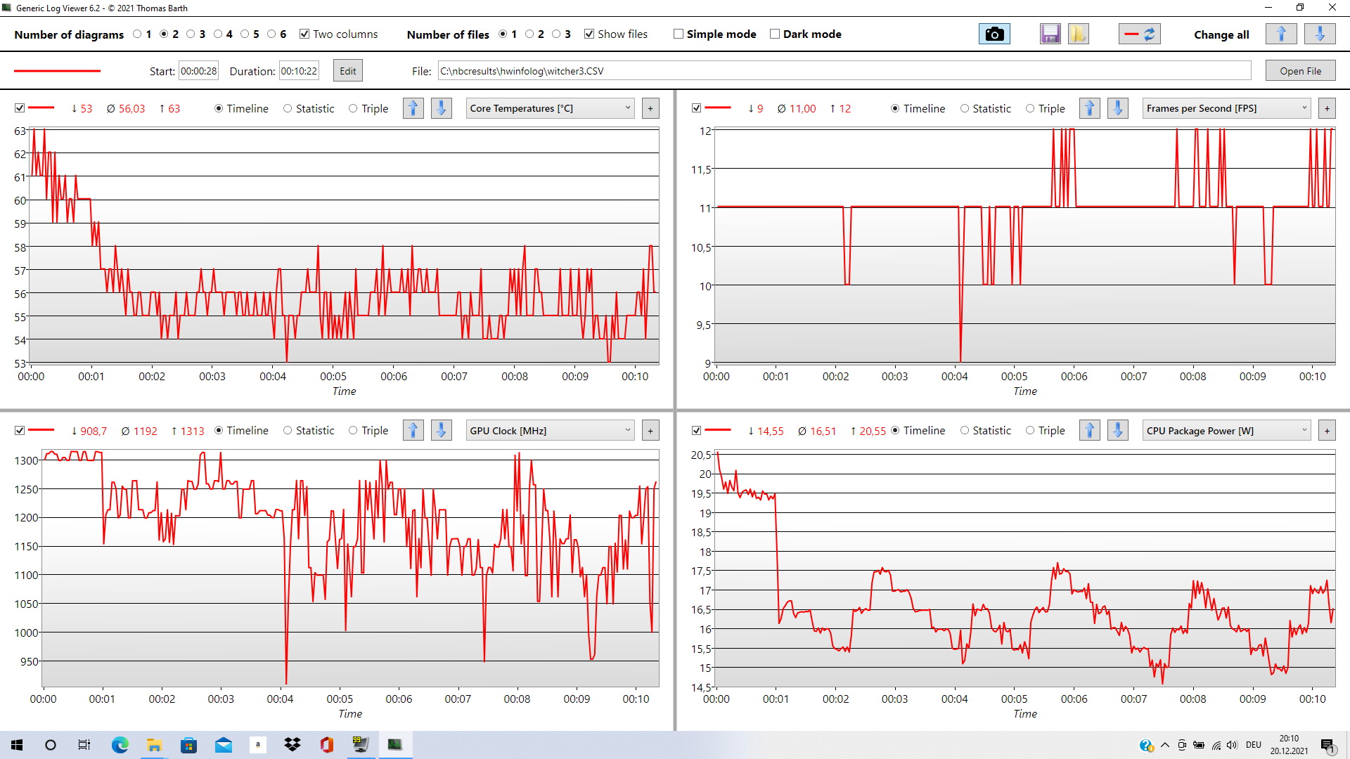The width and height of the screenshot is (1350, 759).
Task: Click the camera screenshot icon
Action: [x=994, y=34]
